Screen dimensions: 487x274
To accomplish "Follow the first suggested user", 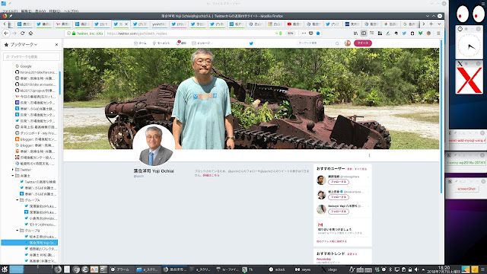I will (x=338, y=182).
